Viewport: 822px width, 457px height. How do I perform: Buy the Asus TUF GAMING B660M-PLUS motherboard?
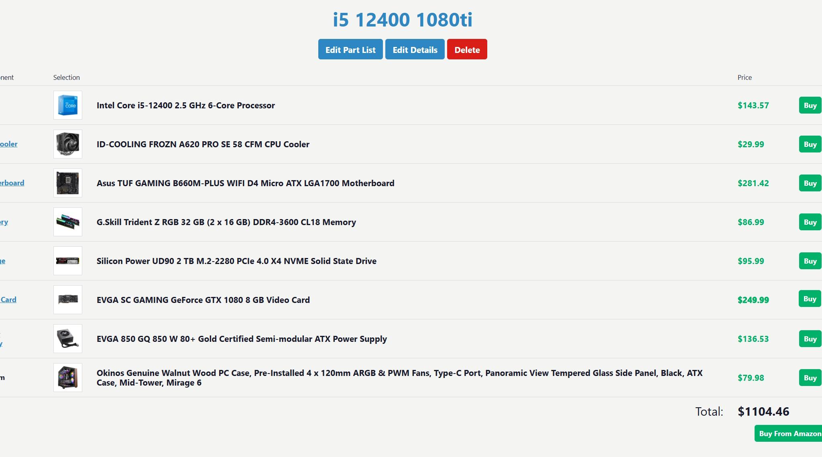(810, 183)
